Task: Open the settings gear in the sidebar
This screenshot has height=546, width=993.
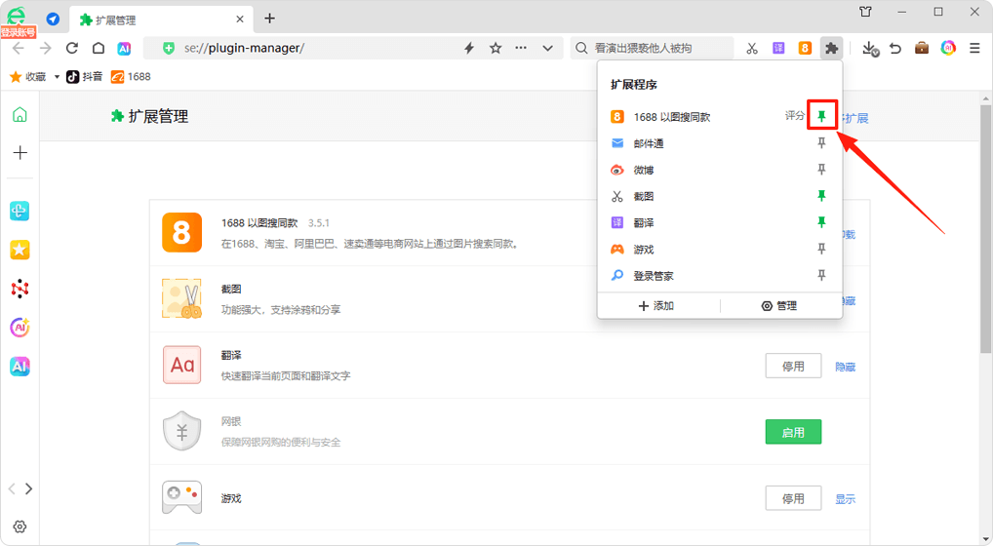Action: click(20, 526)
